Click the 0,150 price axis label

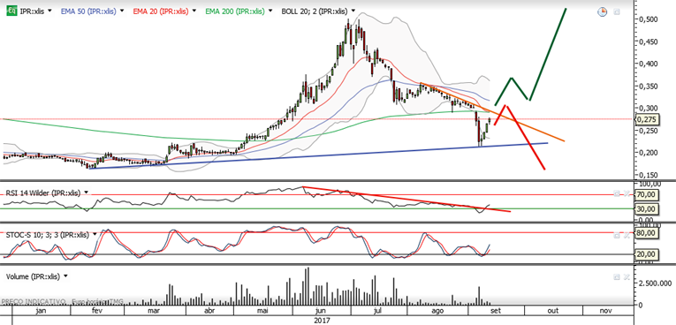point(648,175)
